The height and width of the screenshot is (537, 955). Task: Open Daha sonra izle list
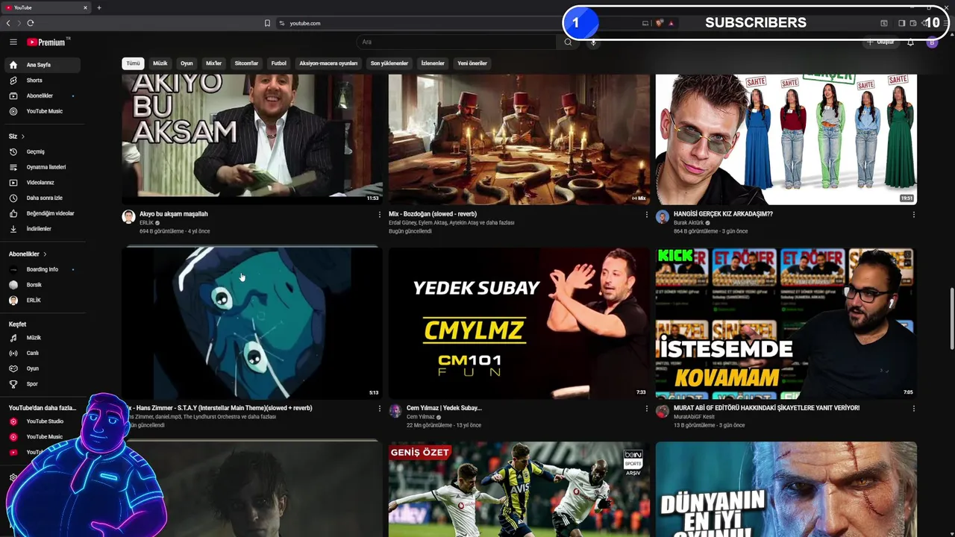[x=41, y=198]
